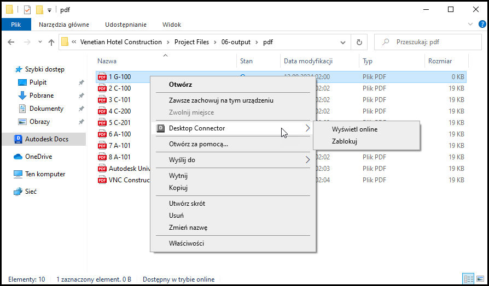Click the Sieć network icon
489x286 pixels.
[18, 192]
